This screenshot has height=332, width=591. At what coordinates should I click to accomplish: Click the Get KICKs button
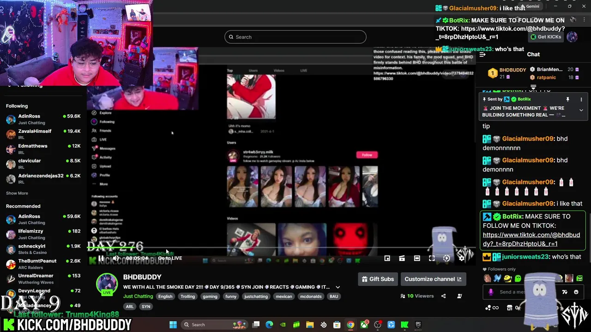546,37
